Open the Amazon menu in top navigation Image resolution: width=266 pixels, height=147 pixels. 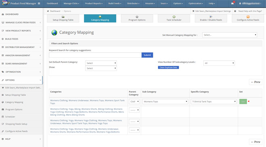click(150, 3)
